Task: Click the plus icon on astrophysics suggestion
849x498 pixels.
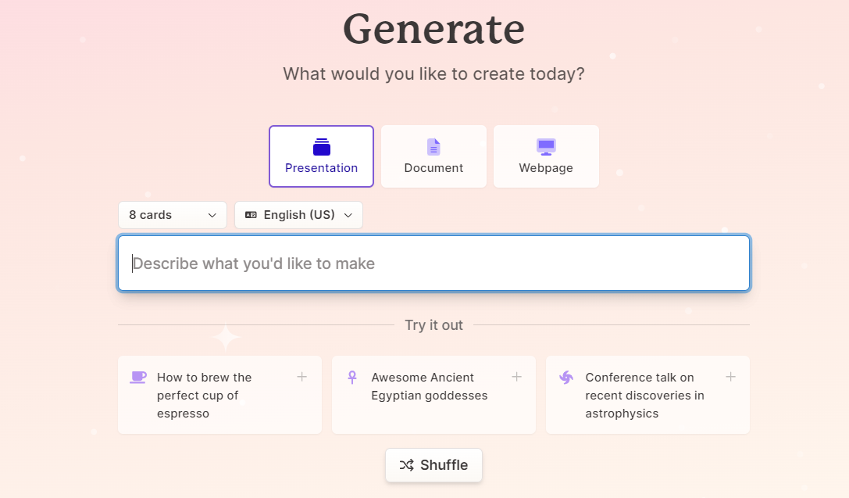Action: point(730,377)
